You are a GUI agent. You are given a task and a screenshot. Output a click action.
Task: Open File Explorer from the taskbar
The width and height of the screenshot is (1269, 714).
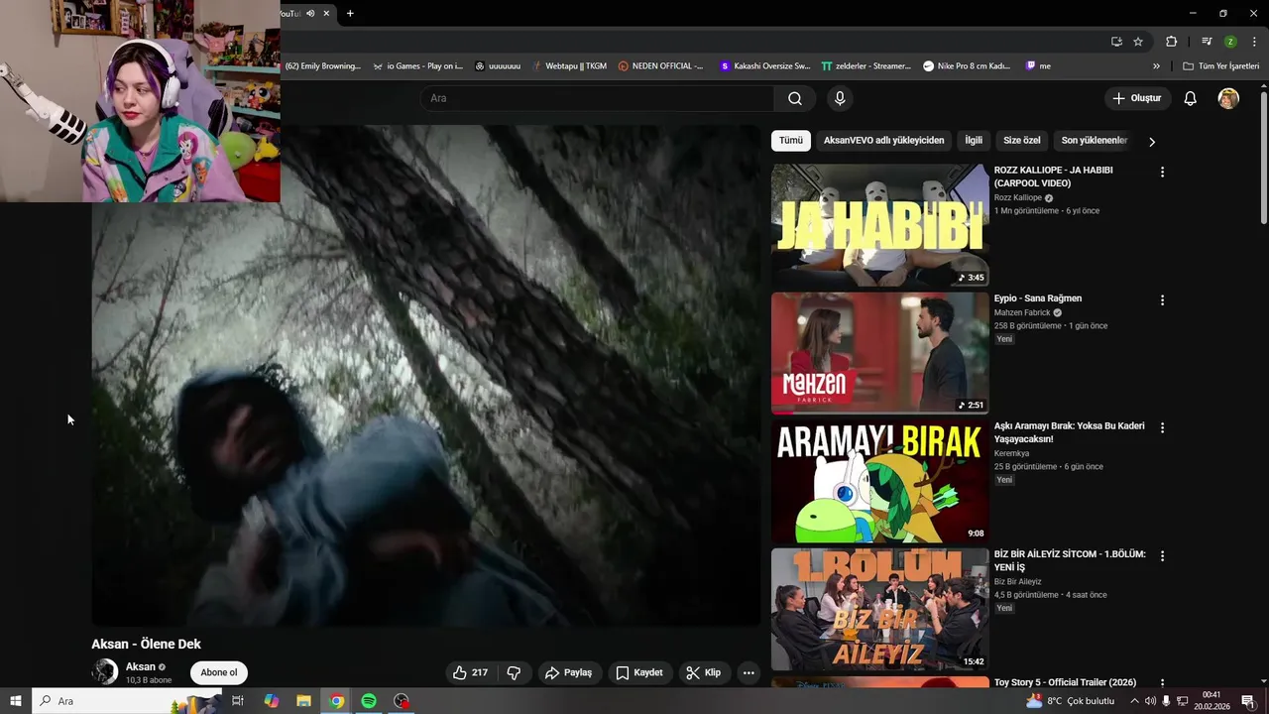[303, 701]
